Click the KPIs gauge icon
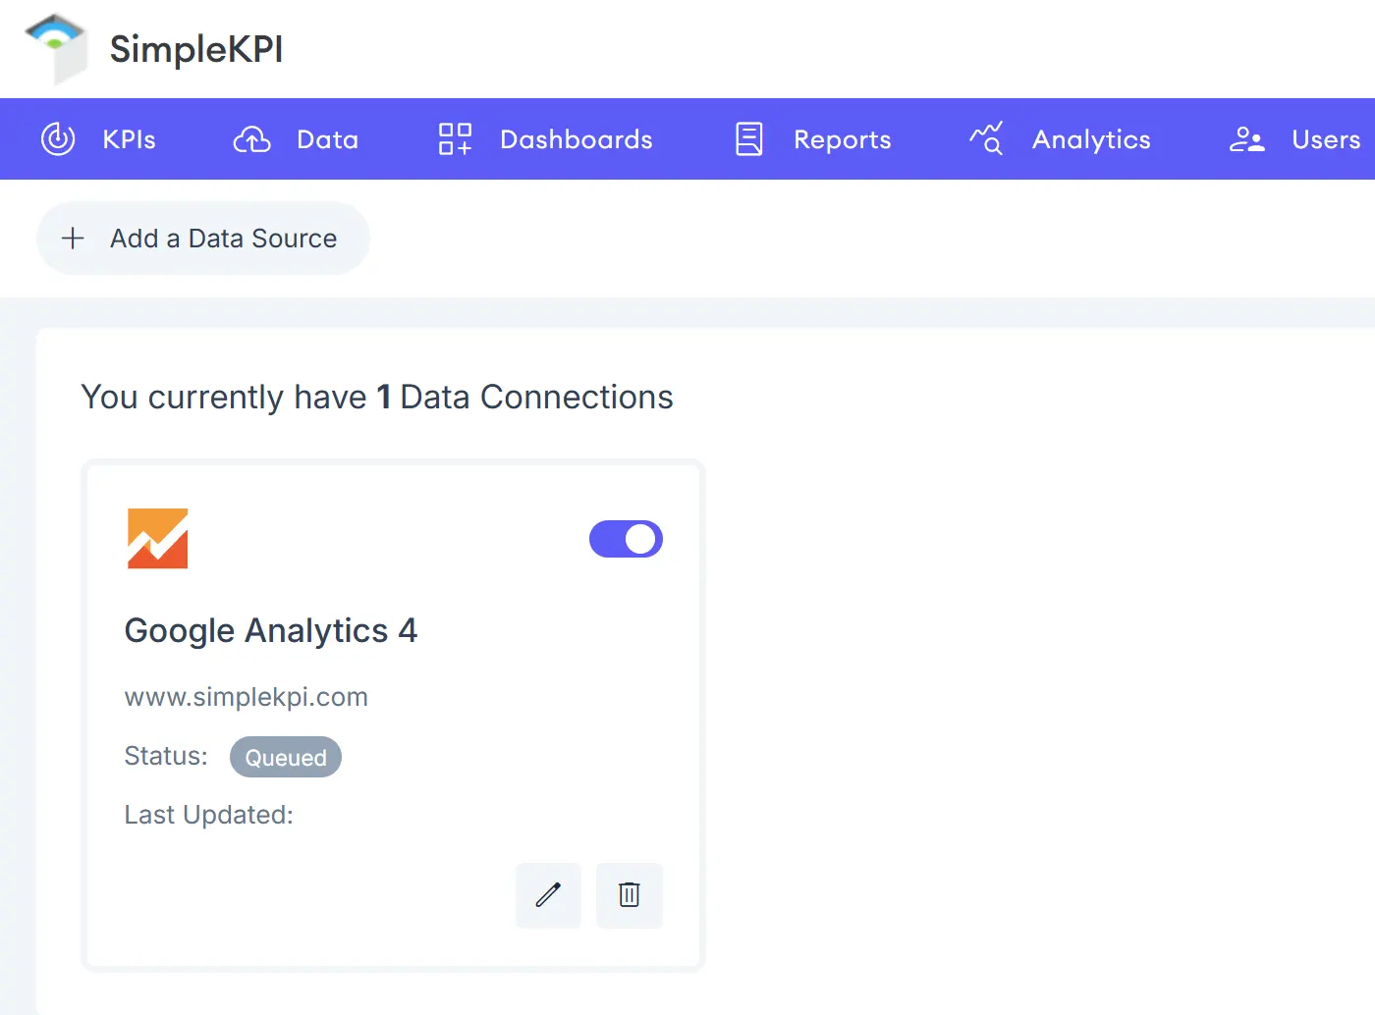 (58, 139)
